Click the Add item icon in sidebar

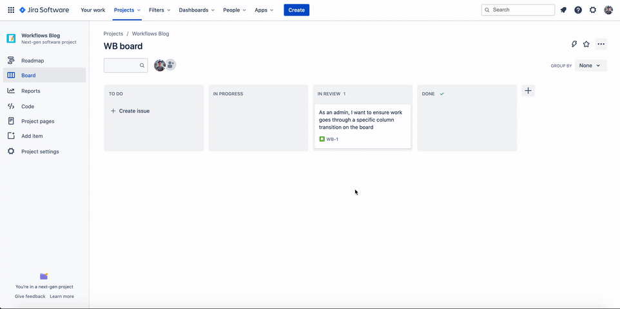click(11, 136)
